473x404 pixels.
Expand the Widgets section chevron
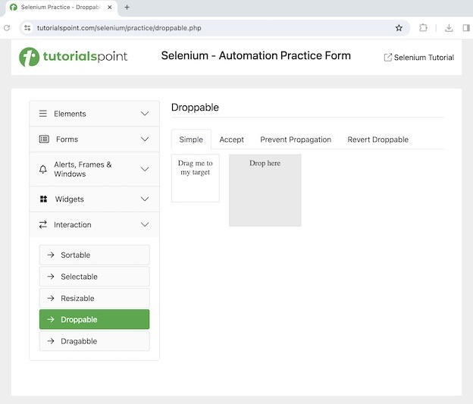click(x=145, y=199)
